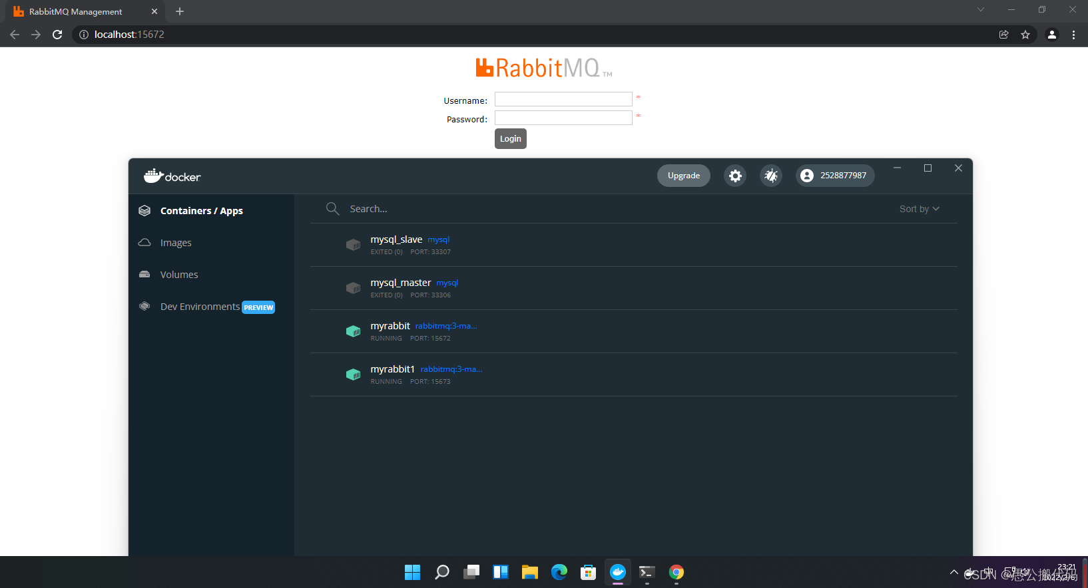Screen dimensions: 1088x588
Task: View site information icon for localhost
Action: click(84, 35)
